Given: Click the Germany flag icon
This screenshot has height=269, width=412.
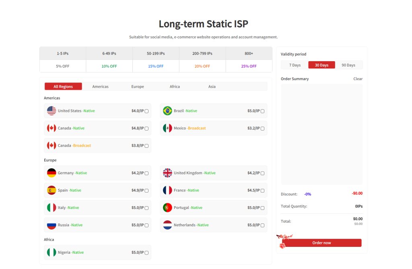Looking at the screenshot, I should tap(51, 173).
